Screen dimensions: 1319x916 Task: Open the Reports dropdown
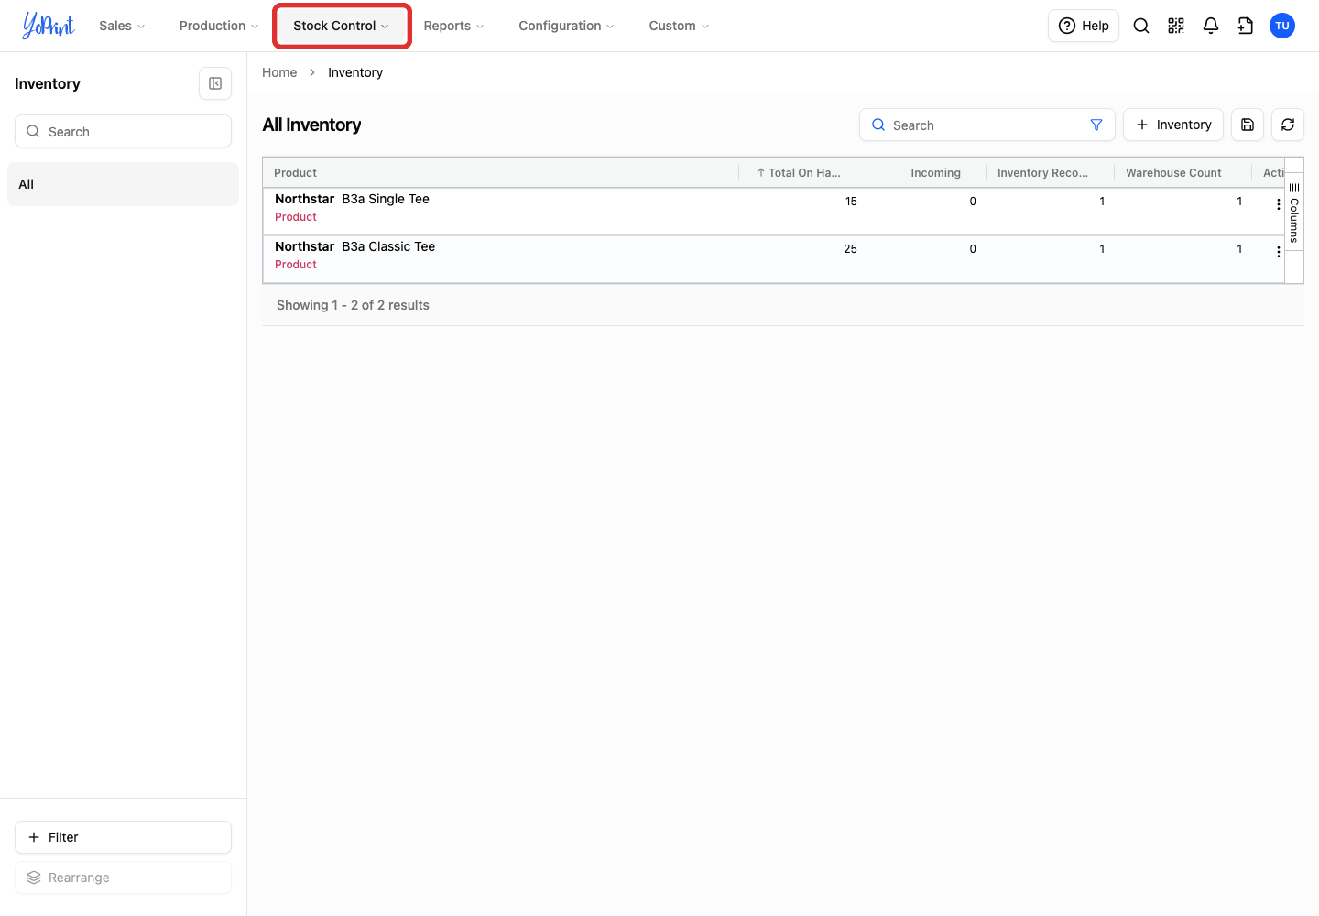(453, 26)
